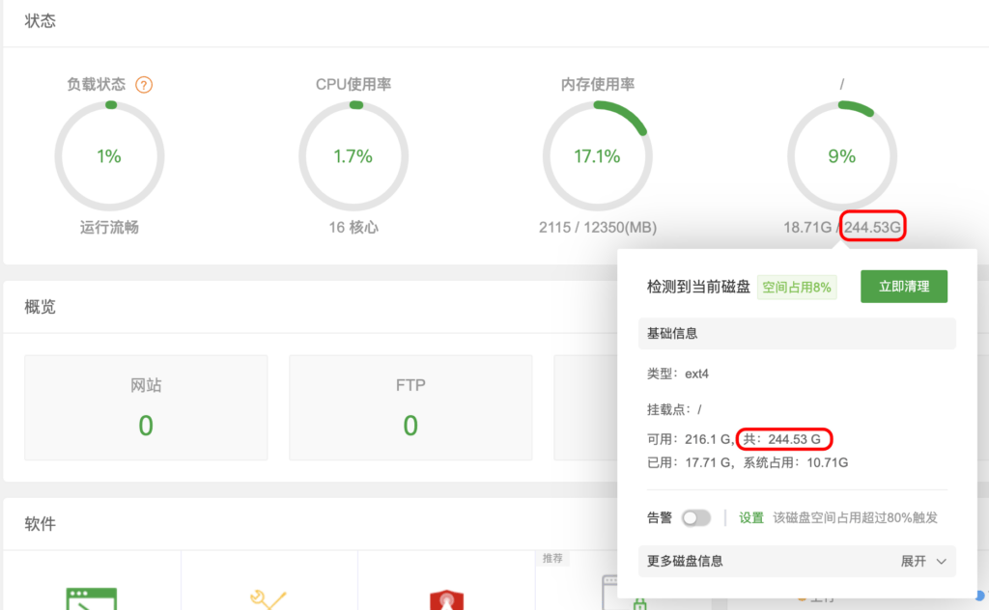The image size is (989, 610).
Task: Click the 已用: 17.71 G value
Action: coord(691,462)
